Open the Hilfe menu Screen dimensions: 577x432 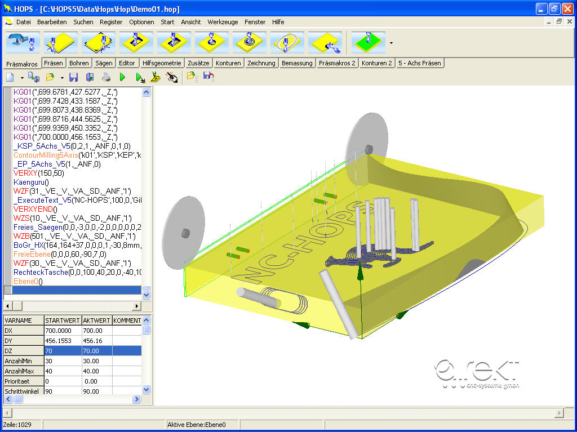pos(278,22)
